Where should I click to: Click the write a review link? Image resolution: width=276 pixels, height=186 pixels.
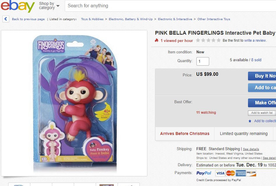pyautogui.click(x=255, y=41)
